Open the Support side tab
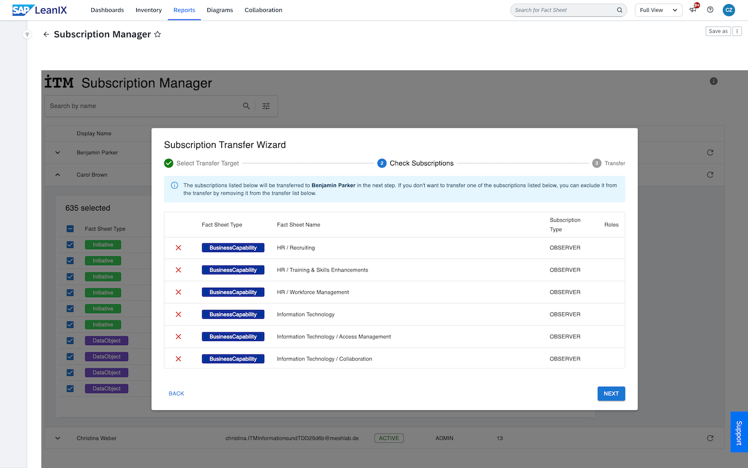 pyautogui.click(x=739, y=432)
